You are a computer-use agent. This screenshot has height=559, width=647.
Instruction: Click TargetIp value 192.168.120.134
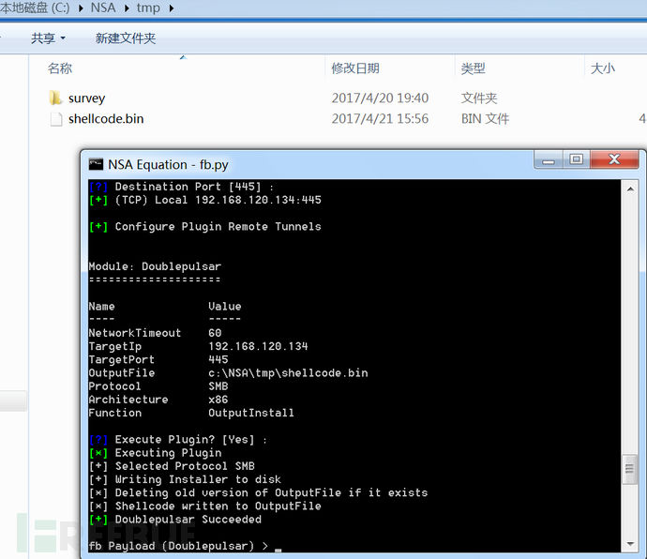(x=258, y=346)
